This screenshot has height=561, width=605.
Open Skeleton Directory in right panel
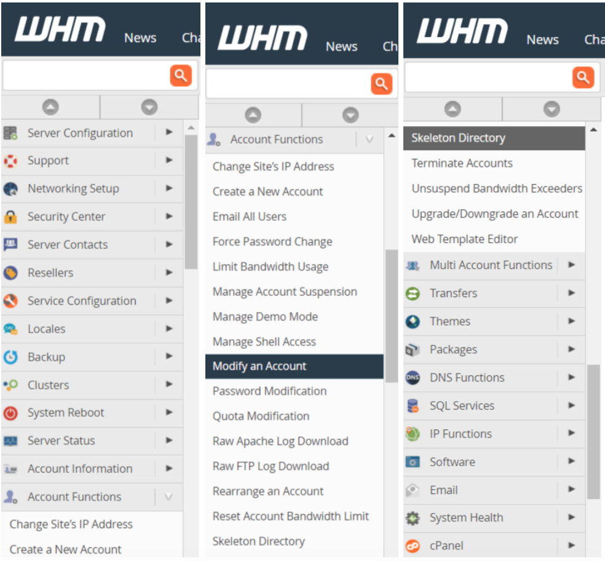tap(494, 138)
